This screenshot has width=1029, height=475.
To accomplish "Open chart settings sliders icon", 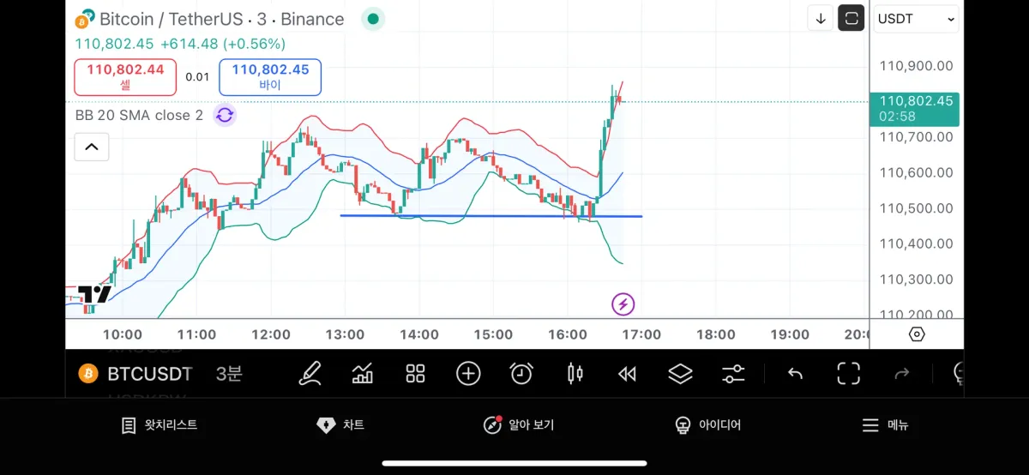I will (x=733, y=373).
